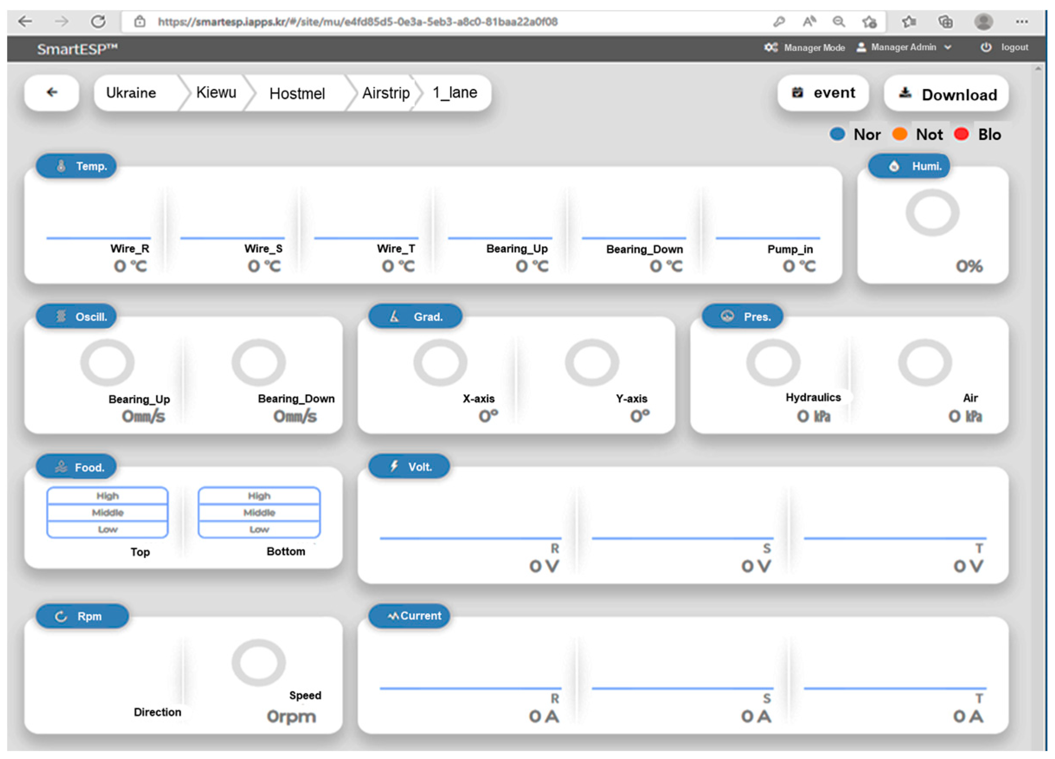Click the logout power icon
This screenshot has width=1055, height=759.
click(986, 48)
